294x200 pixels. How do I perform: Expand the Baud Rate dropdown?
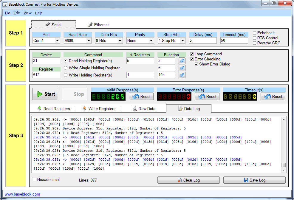(x=89, y=40)
